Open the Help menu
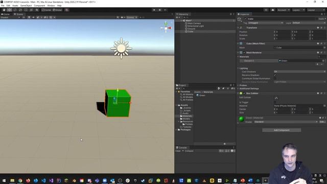 [x=59, y=6]
